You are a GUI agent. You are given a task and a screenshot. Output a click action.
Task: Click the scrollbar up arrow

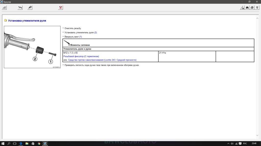[257, 18]
